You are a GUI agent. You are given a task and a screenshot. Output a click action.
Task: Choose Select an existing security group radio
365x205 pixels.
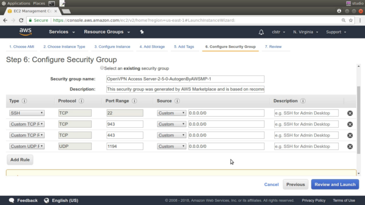102,68
